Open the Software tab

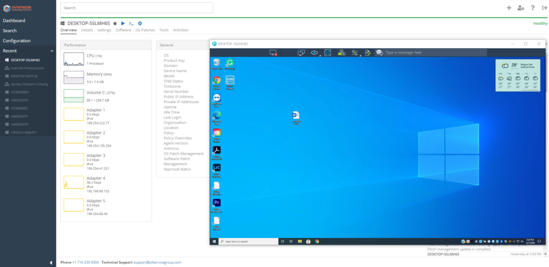pos(123,30)
